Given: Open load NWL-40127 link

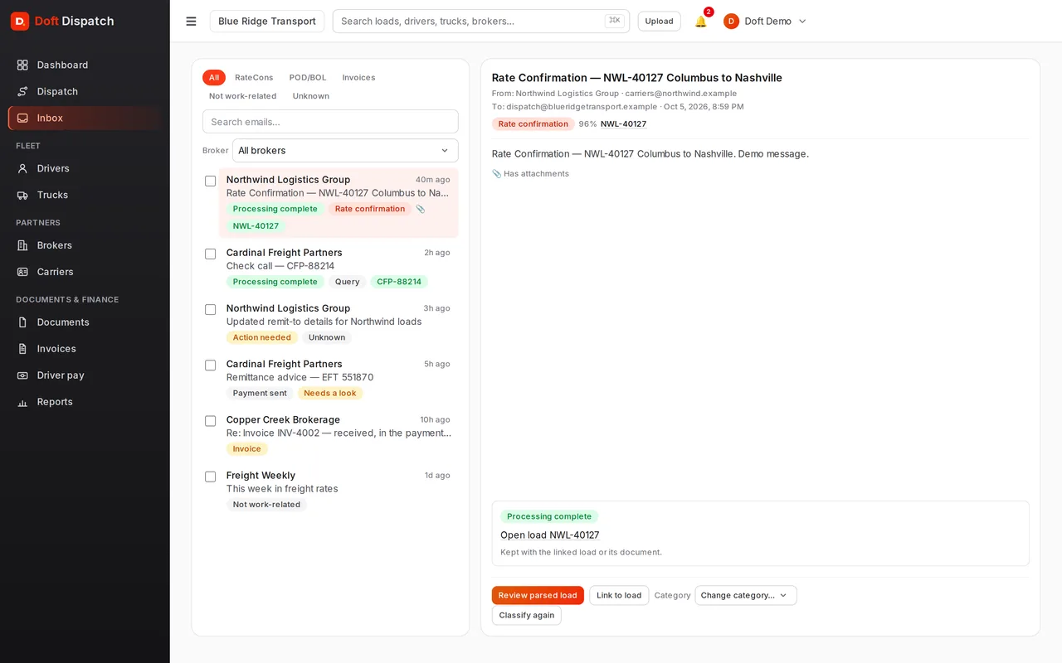Looking at the screenshot, I should point(549,535).
